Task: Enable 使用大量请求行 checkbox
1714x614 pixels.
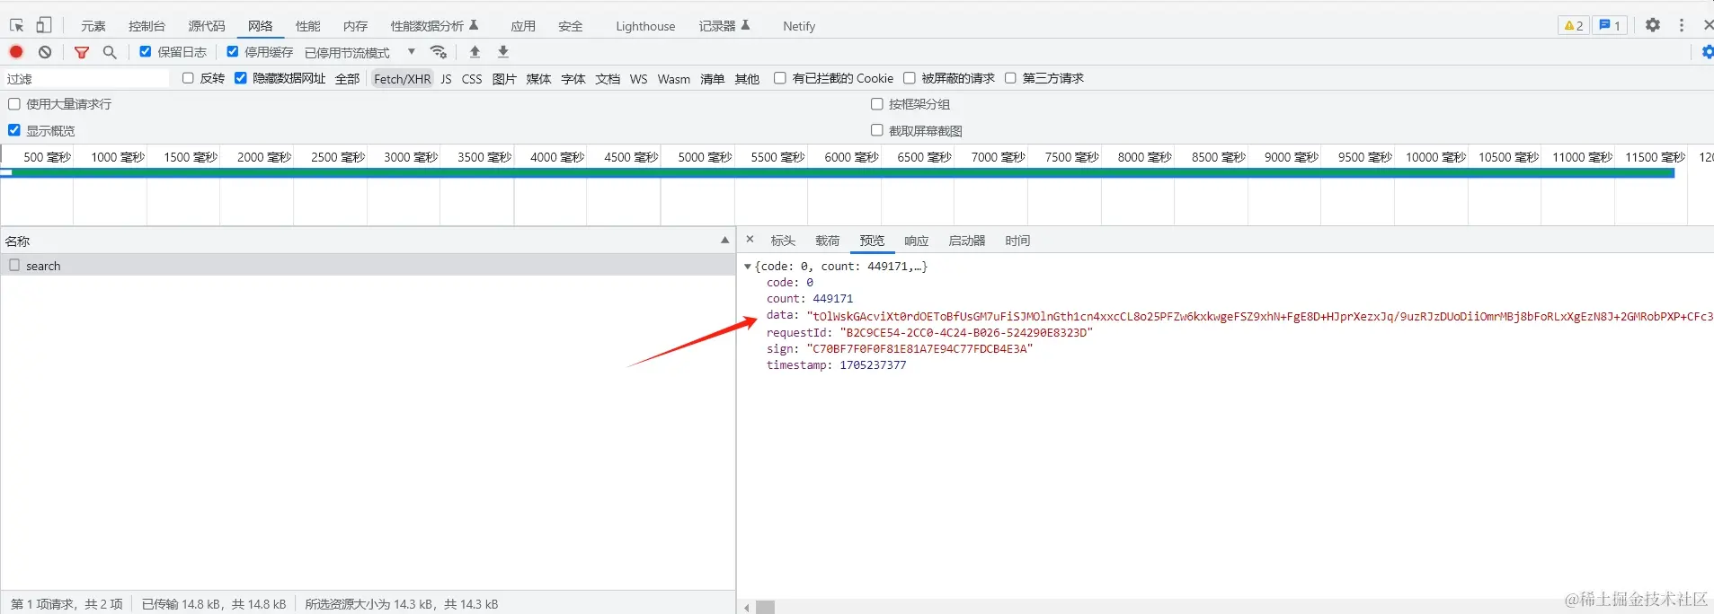Action: 13,104
